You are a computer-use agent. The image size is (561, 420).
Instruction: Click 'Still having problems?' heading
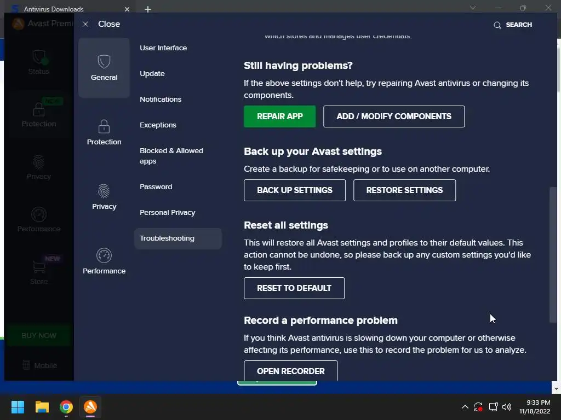pyautogui.click(x=298, y=66)
